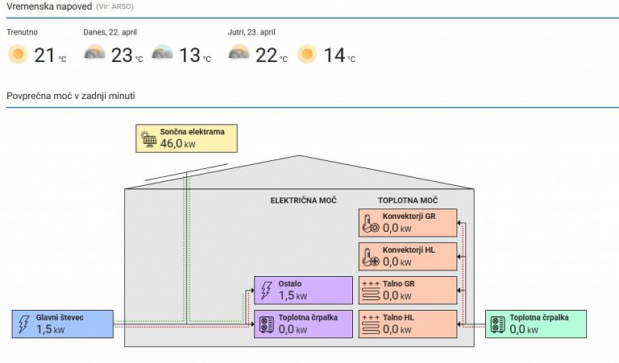The height and width of the screenshot is (363, 619).
Task: Open the Sončna elektrarna 46,0 kW box
Action: pos(186,138)
